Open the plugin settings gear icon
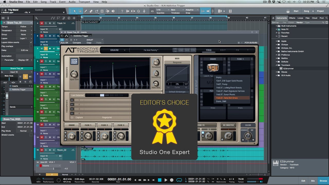Viewport: 329px width, 185px height. [x=239, y=43]
